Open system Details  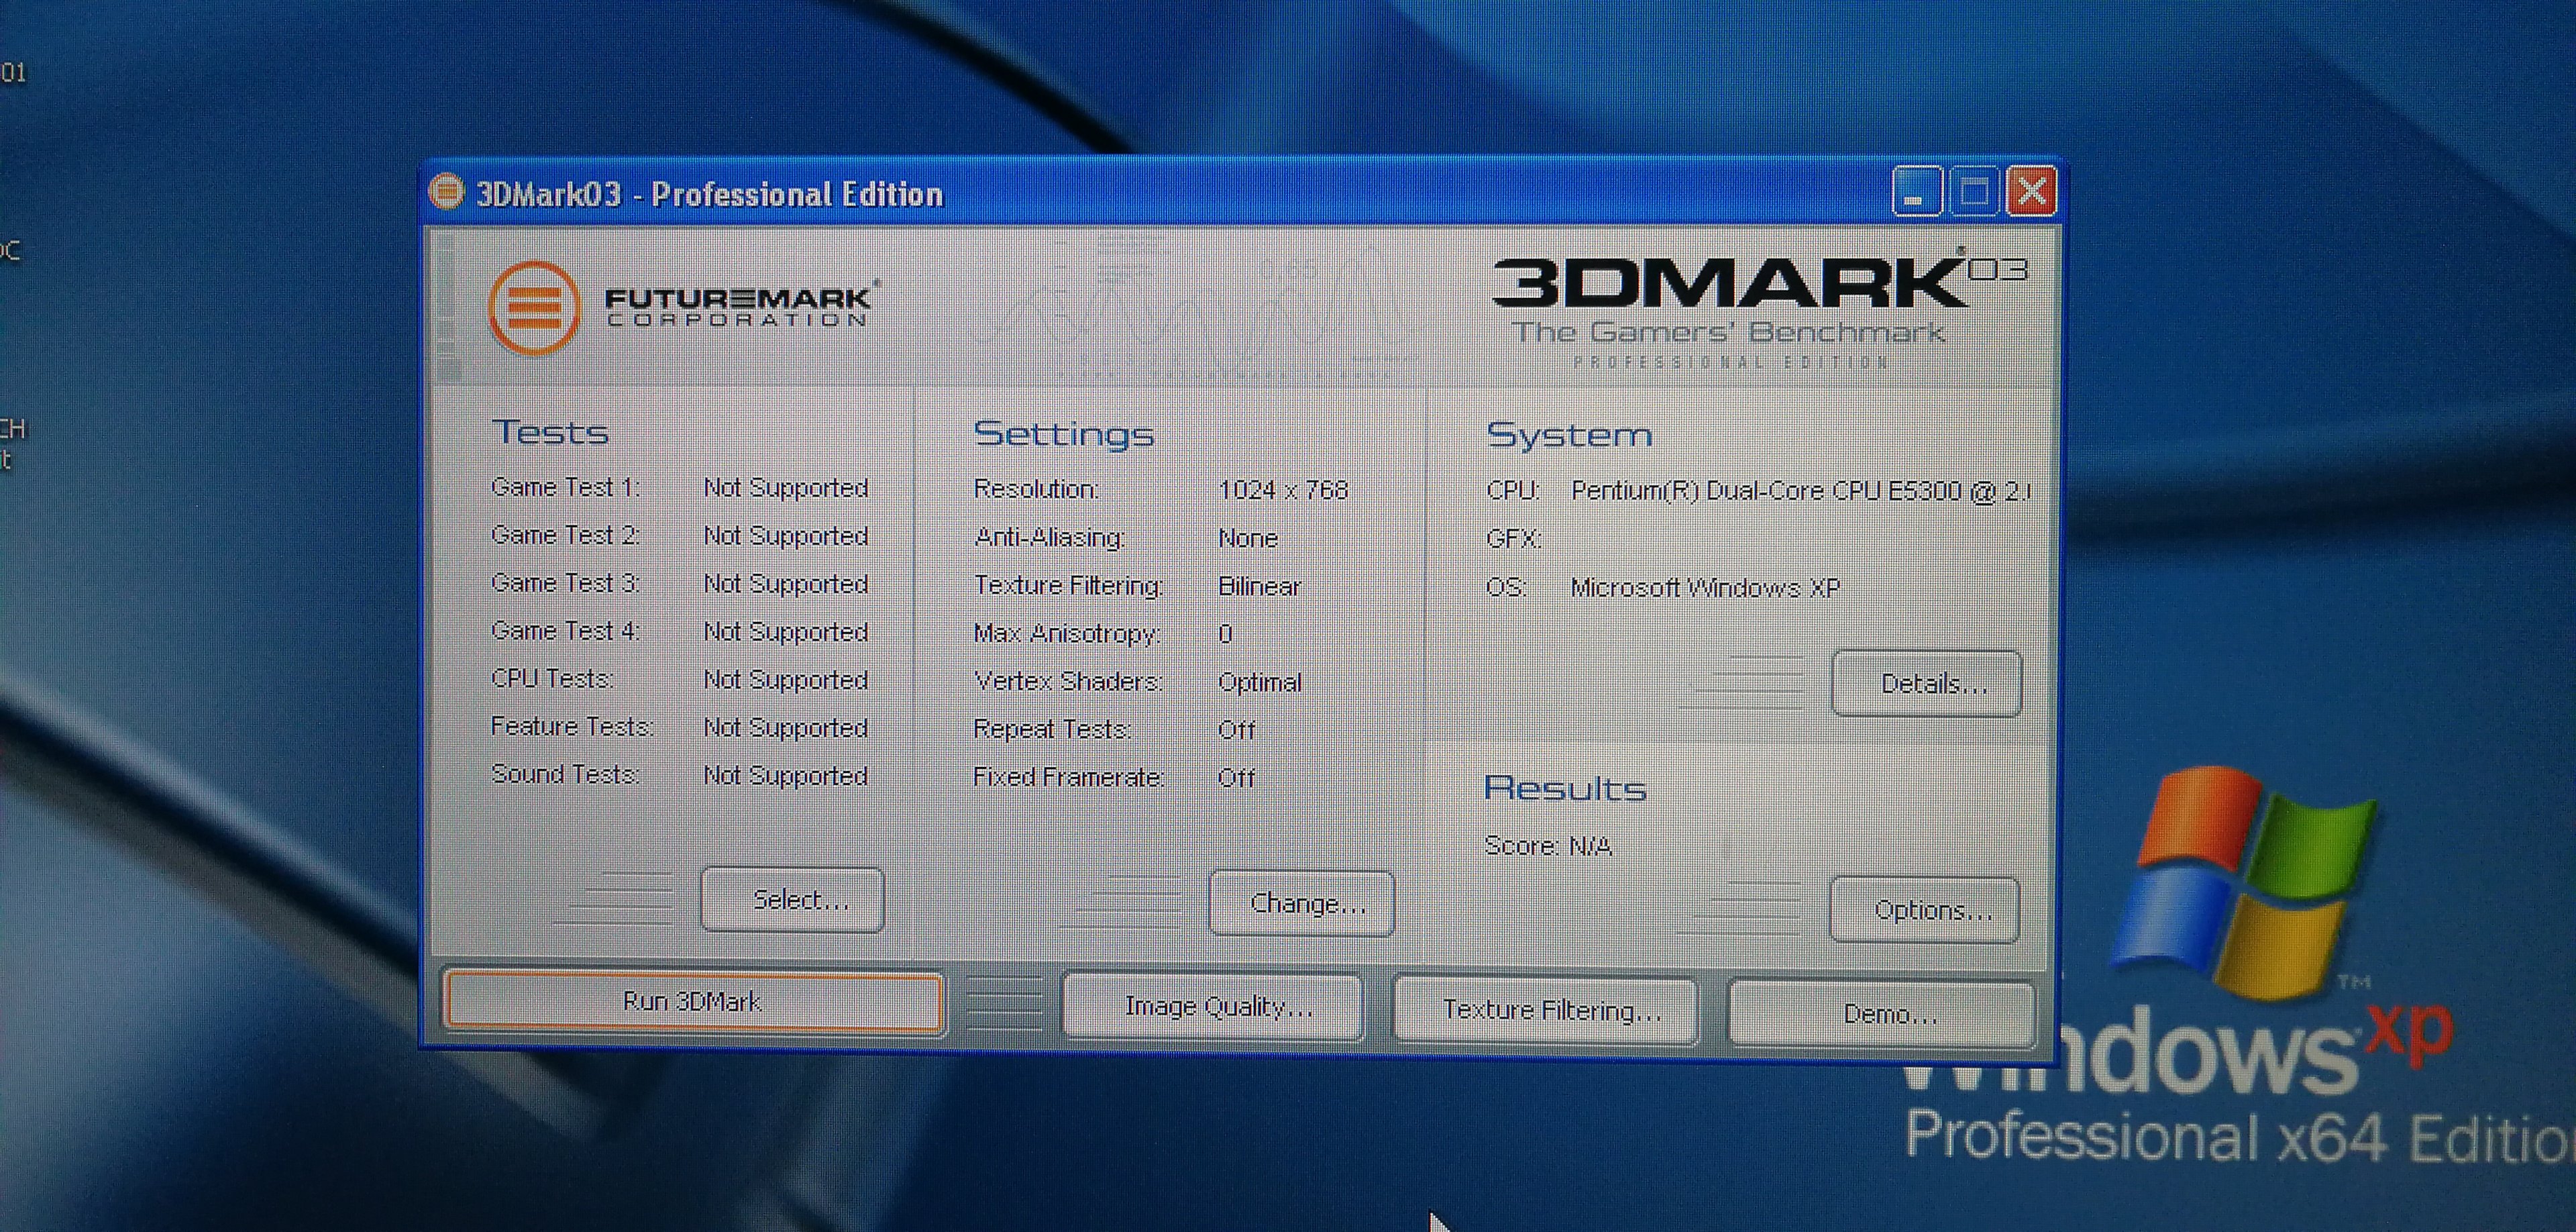(1927, 684)
